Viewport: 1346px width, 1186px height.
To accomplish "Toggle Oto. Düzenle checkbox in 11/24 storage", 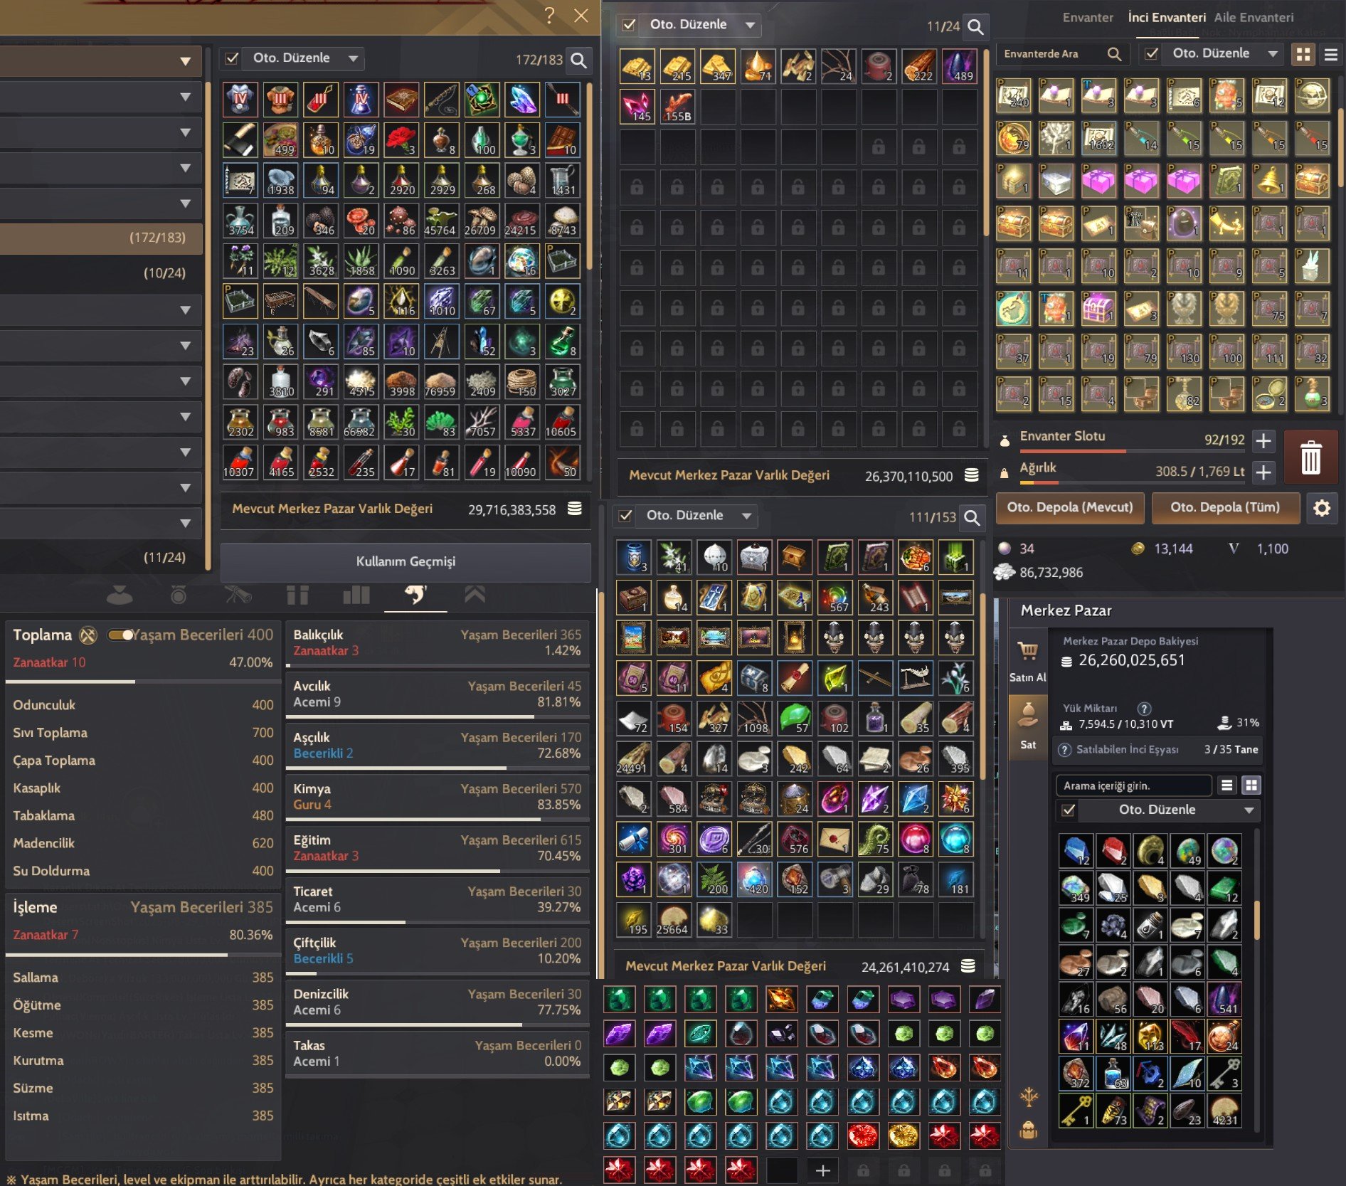I will coord(628,25).
